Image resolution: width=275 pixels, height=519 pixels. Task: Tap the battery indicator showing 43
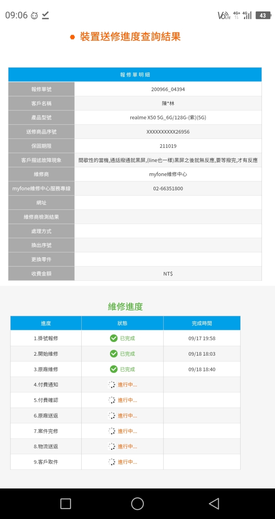click(263, 15)
